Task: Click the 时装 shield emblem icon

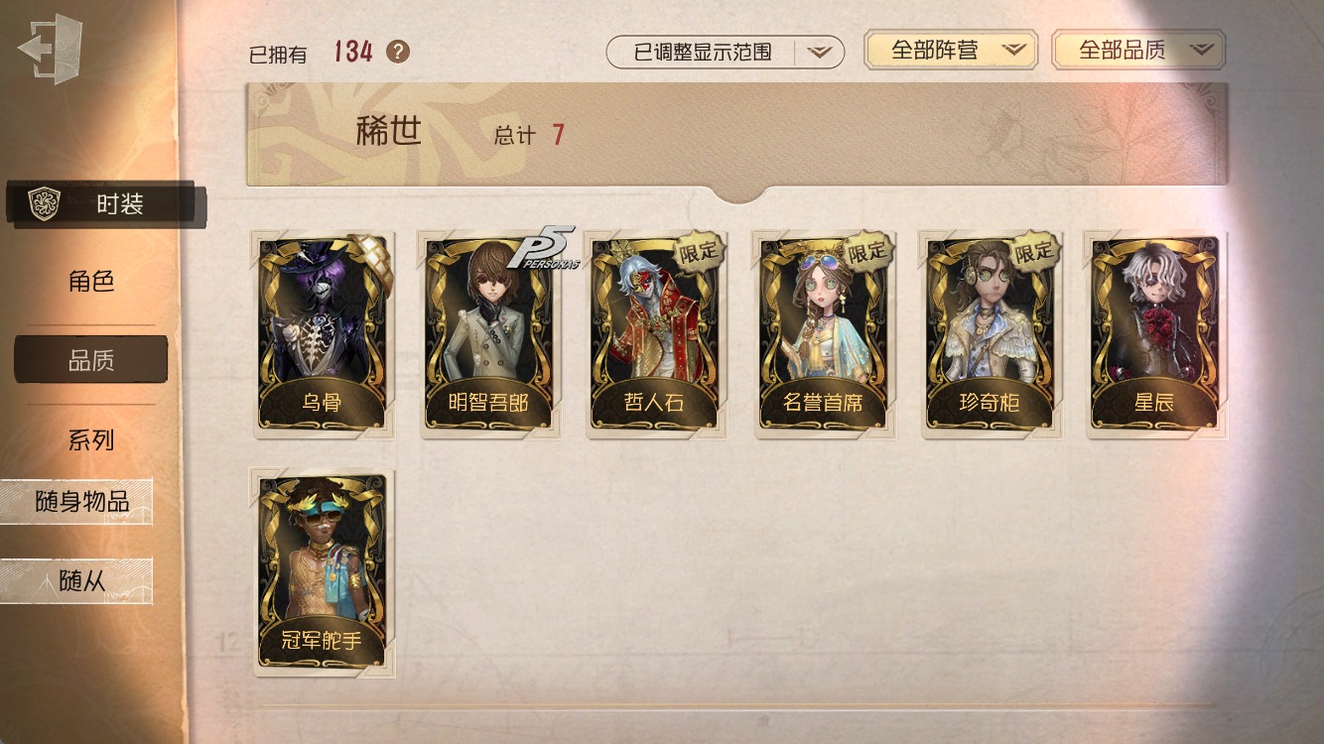Action: (44, 204)
